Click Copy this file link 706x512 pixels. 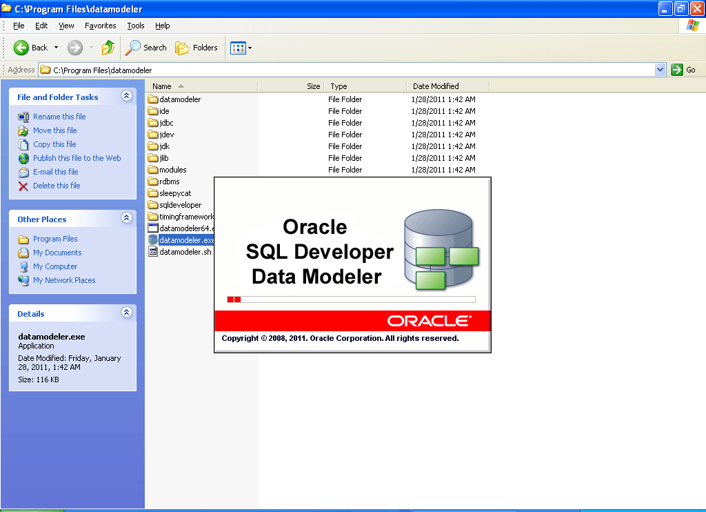tap(54, 144)
